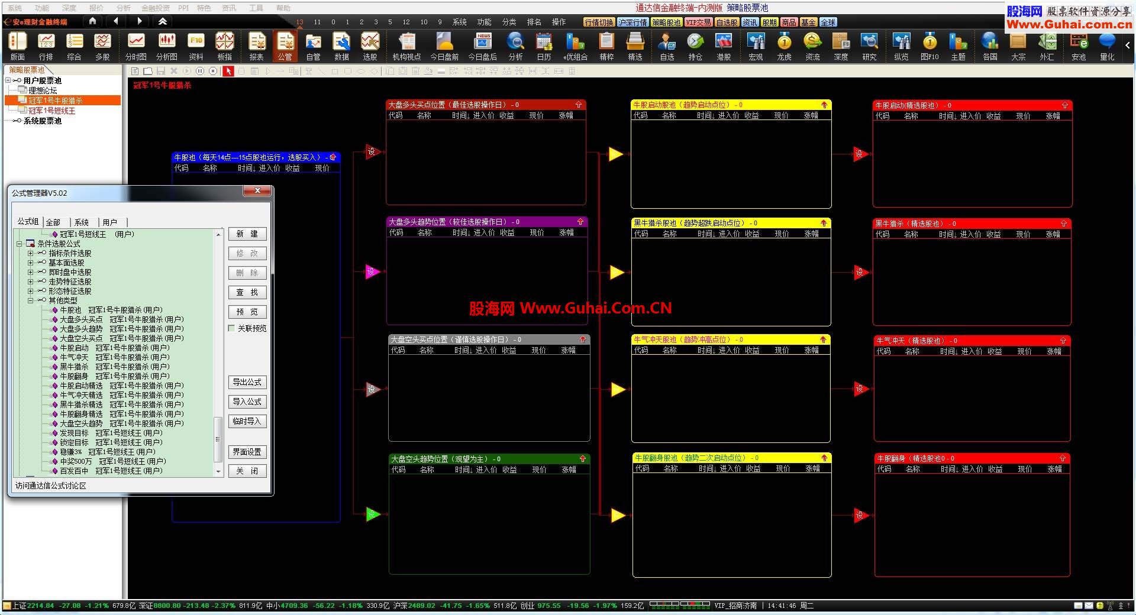Open the 工具 menu
This screenshot has width=1136, height=615.
pyautogui.click(x=256, y=8)
